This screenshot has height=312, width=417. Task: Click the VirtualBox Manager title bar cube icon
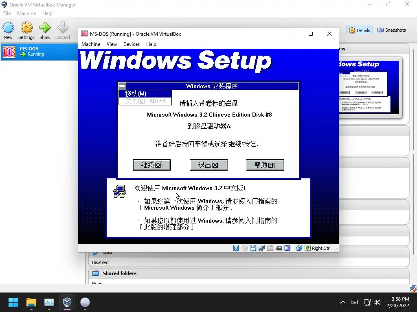point(4,4)
